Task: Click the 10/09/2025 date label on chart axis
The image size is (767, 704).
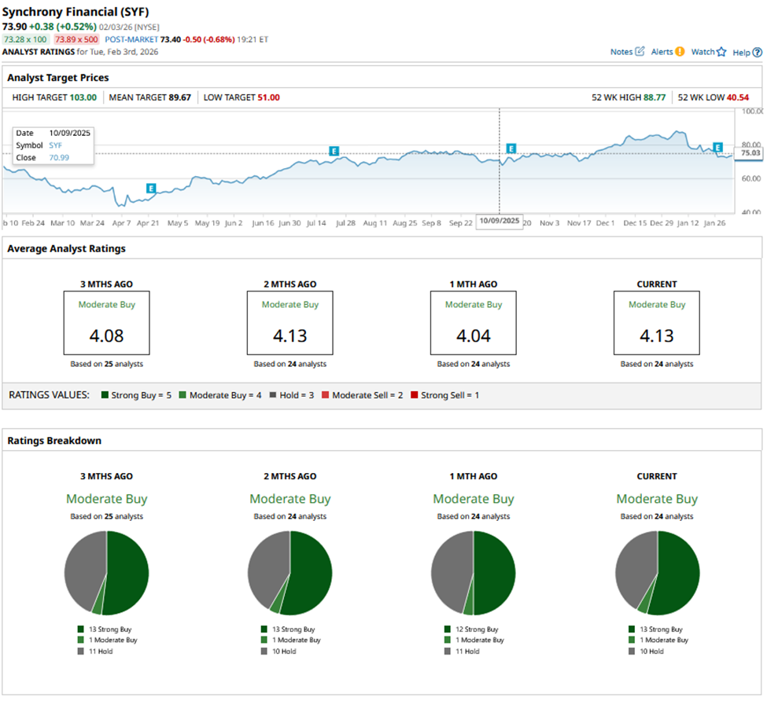Action: tap(500, 222)
